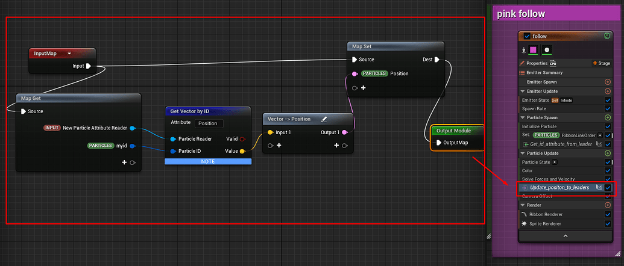Click Input 1 pin on Vector -> Position
Screen dimensions: 624x266
pos(270,132)
